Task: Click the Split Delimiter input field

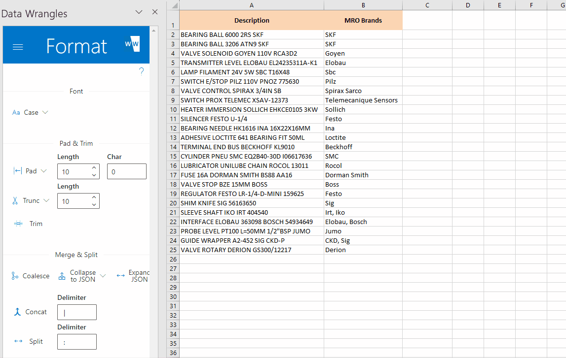Action: pyautogui.click(x=76, y=342)
